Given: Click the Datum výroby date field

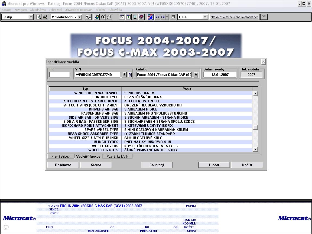Looking at the screenshot, I should coord(220,75).
